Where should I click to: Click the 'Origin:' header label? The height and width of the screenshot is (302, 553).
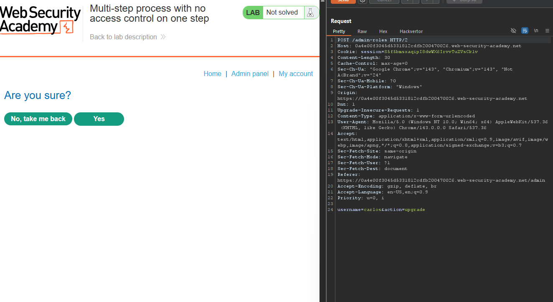[348, 93]
